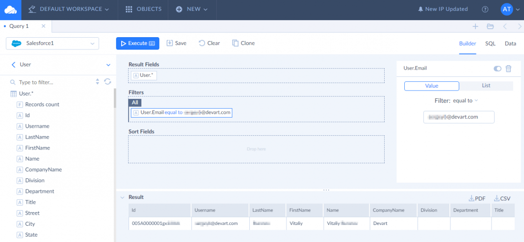524x242 pixels.
Task: Switch filter mode to List
Action: point(486,86)
